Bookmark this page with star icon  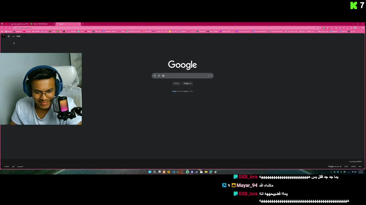pos(320,28)
